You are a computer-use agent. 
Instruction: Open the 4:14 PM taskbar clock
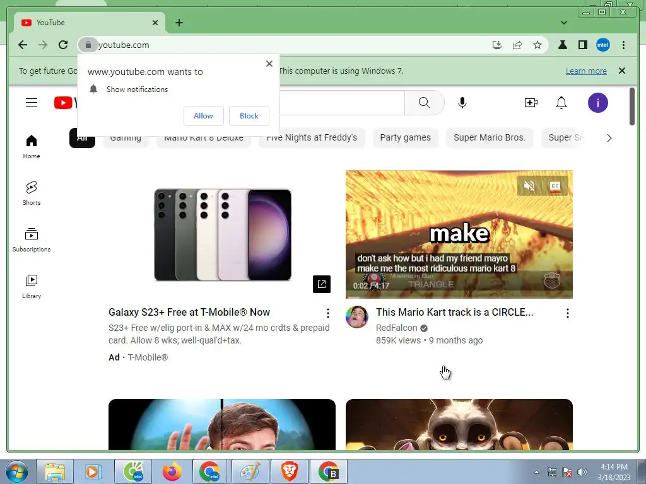pyautogui.click(x=614, y=472)
